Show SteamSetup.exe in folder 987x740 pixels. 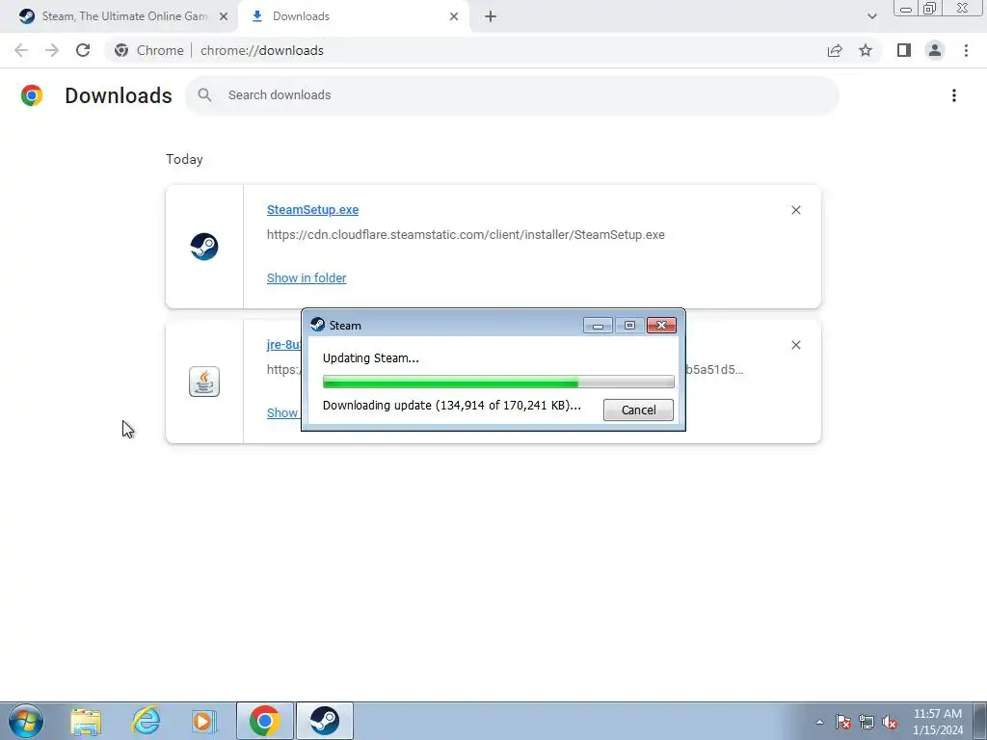coord(306,277)
